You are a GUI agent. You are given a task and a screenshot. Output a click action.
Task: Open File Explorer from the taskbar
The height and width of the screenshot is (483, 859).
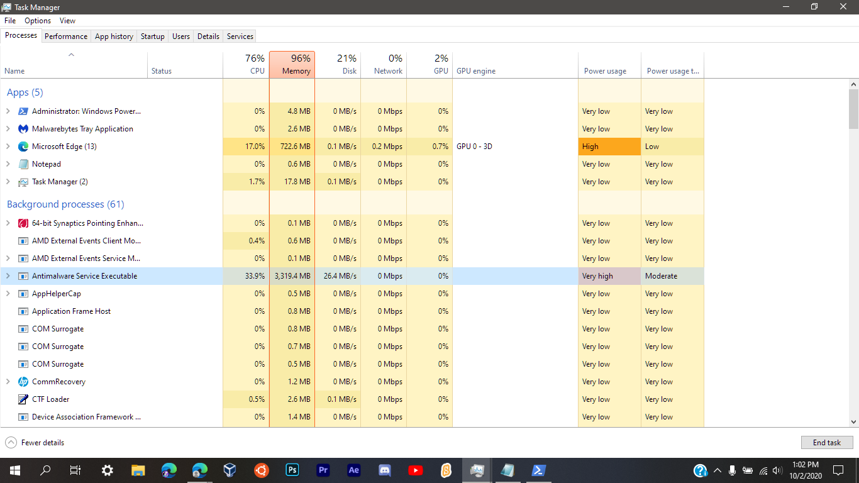pos(138,470)
